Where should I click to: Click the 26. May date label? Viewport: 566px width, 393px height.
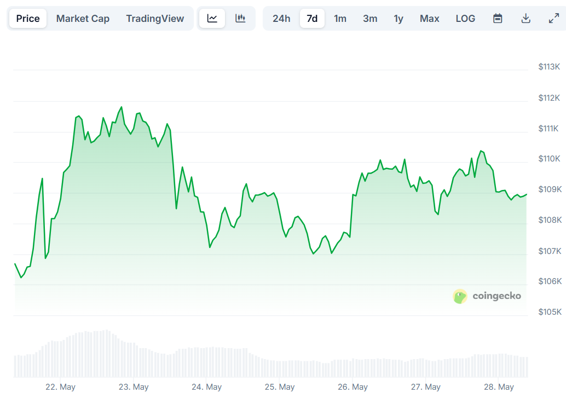coord(353,387)
